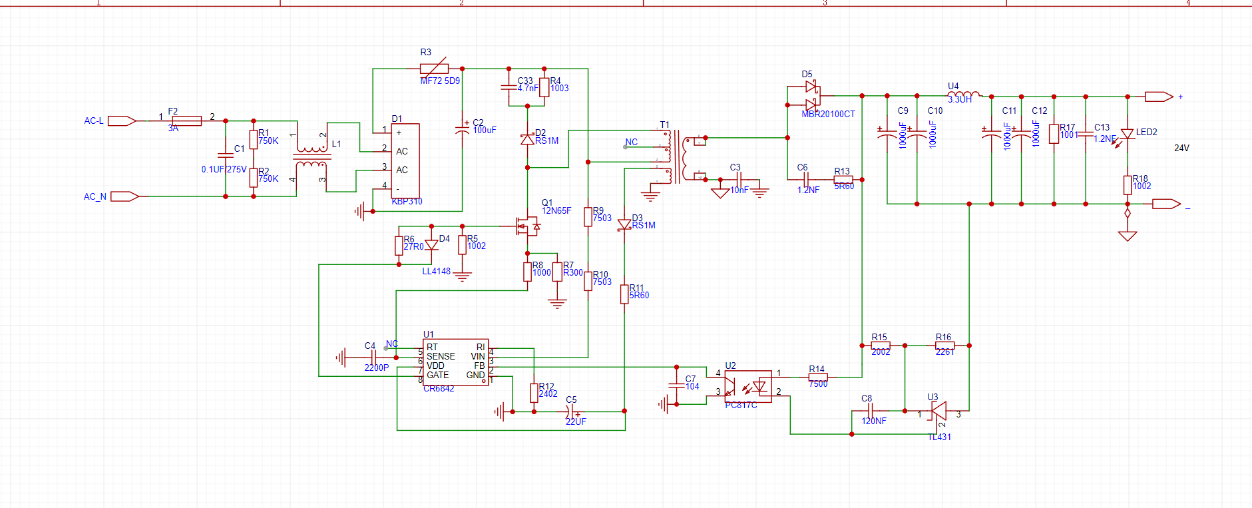Screen dimensions: 1252x508
Task: Click the CR6842 controller chip U1
Action: tap(455, 362)
